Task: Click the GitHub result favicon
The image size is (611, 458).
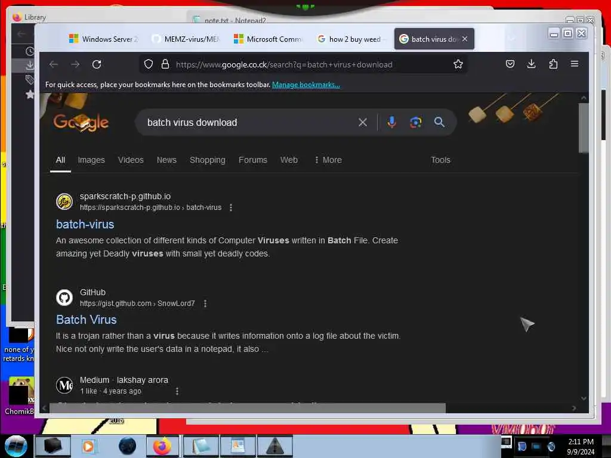Action: click(x=64, y=298)
